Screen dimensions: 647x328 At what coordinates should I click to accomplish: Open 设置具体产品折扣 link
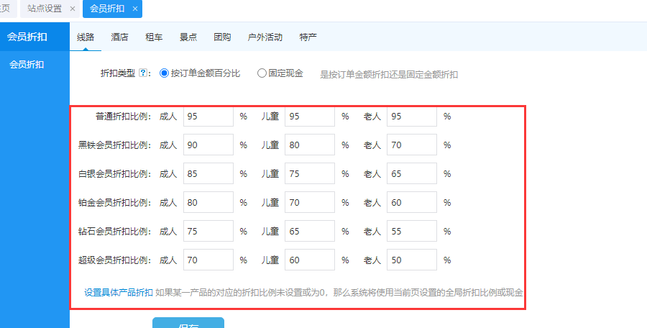[x=119, y=293]
